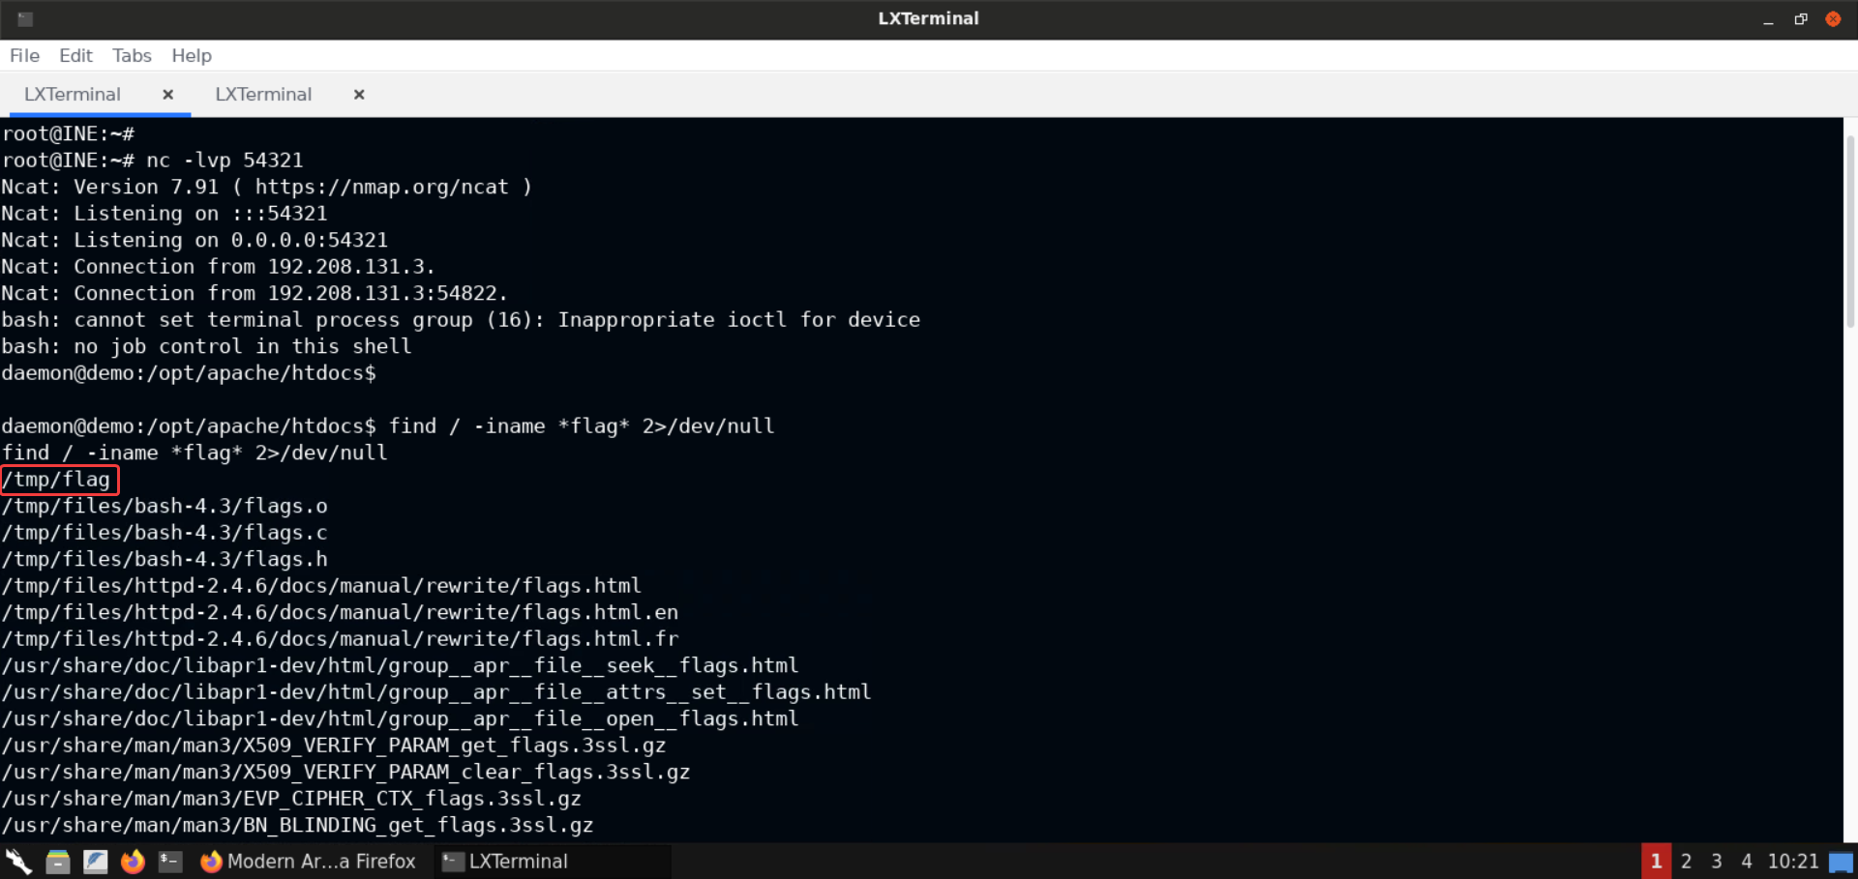The image size is (1858, 879).
Task: Click the 10:21 clock in the panel
Action: tap(1793, 861)
